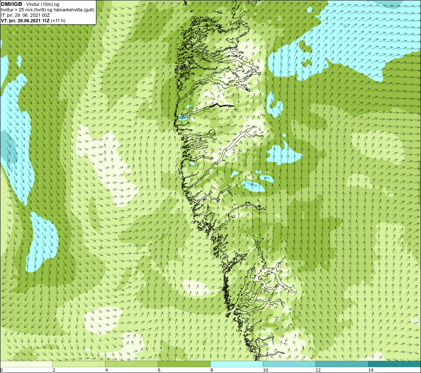Click the 'DMI/IGB' title text
Screen dimensions: 421x373
tap(11, 4)
